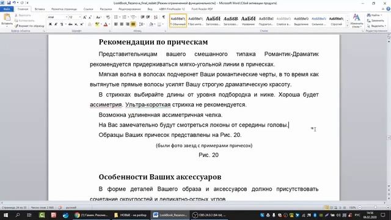Sort text alphabetically icon

[156, 17]
